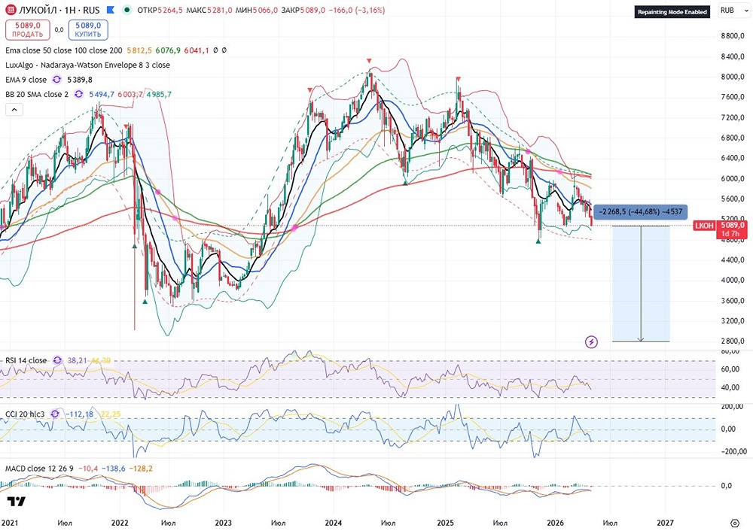This screenshot has width=753, height=531.
Task: Select the CCI 20 hlc3 legend
Action: 25,414
